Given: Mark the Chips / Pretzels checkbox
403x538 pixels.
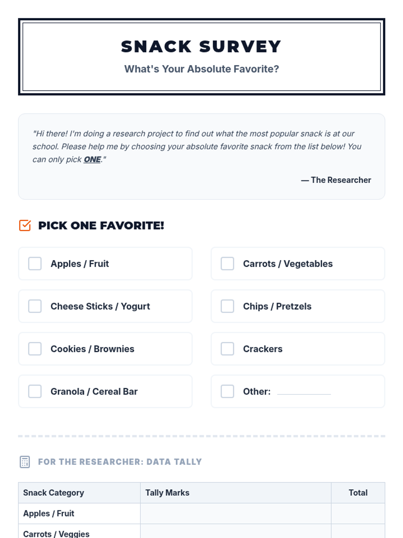Looking at the screenshot, I should pos(227,306).
